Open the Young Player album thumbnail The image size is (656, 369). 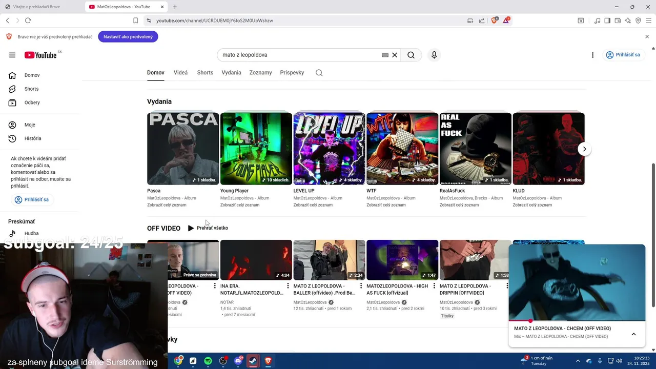(x=256, y=149)
